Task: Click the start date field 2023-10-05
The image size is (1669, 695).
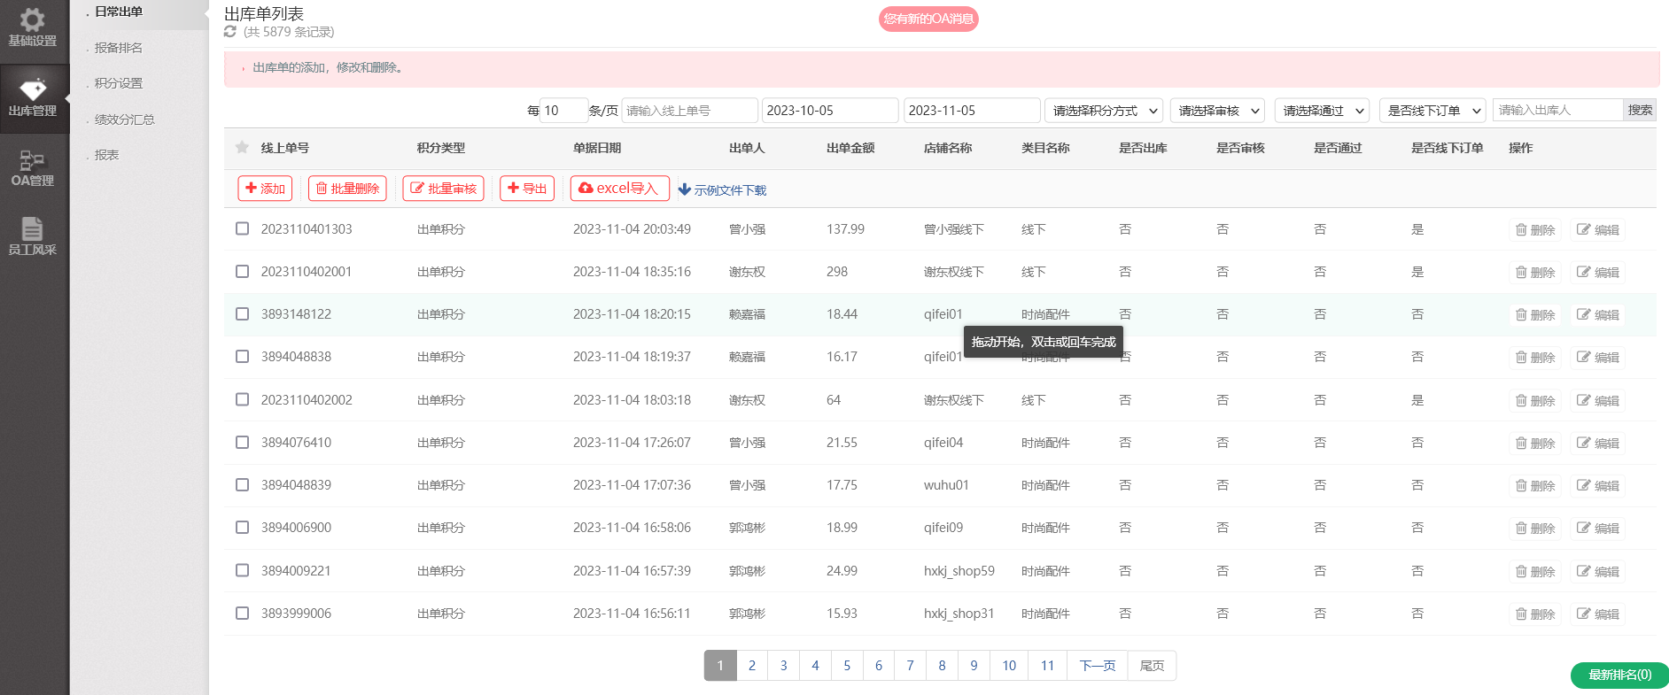Action: point(830,111)
